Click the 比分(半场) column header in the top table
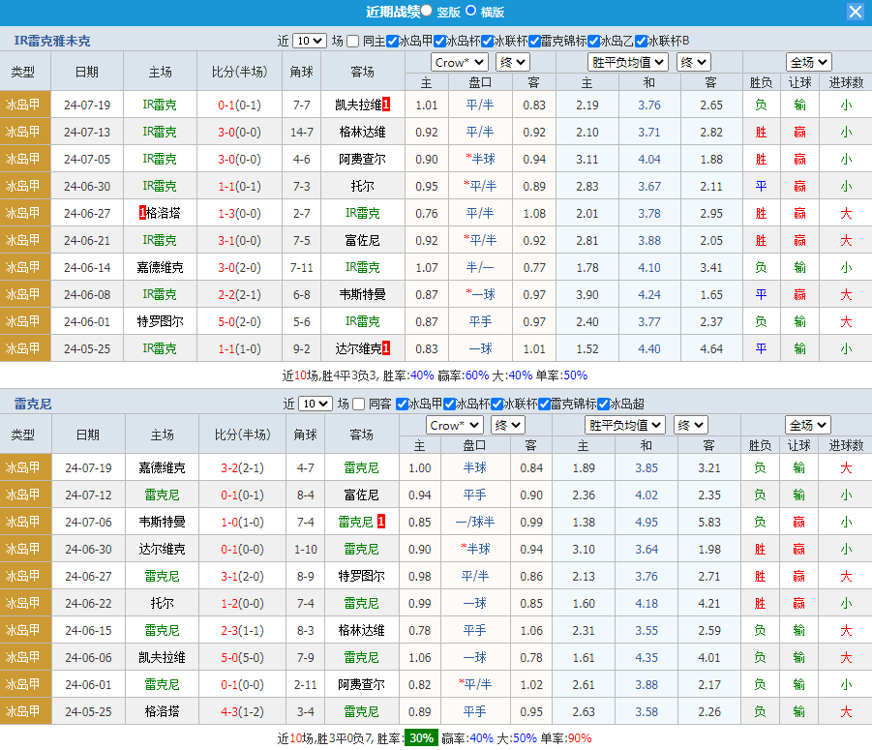The width and height of the screenshot is (872, 750). pos(239,72)
